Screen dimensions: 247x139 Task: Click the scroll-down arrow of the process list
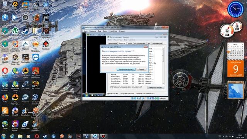coord(163,84)
